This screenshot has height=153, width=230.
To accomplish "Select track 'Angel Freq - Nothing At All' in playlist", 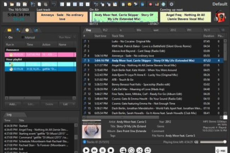I will [x=153, y=65].
